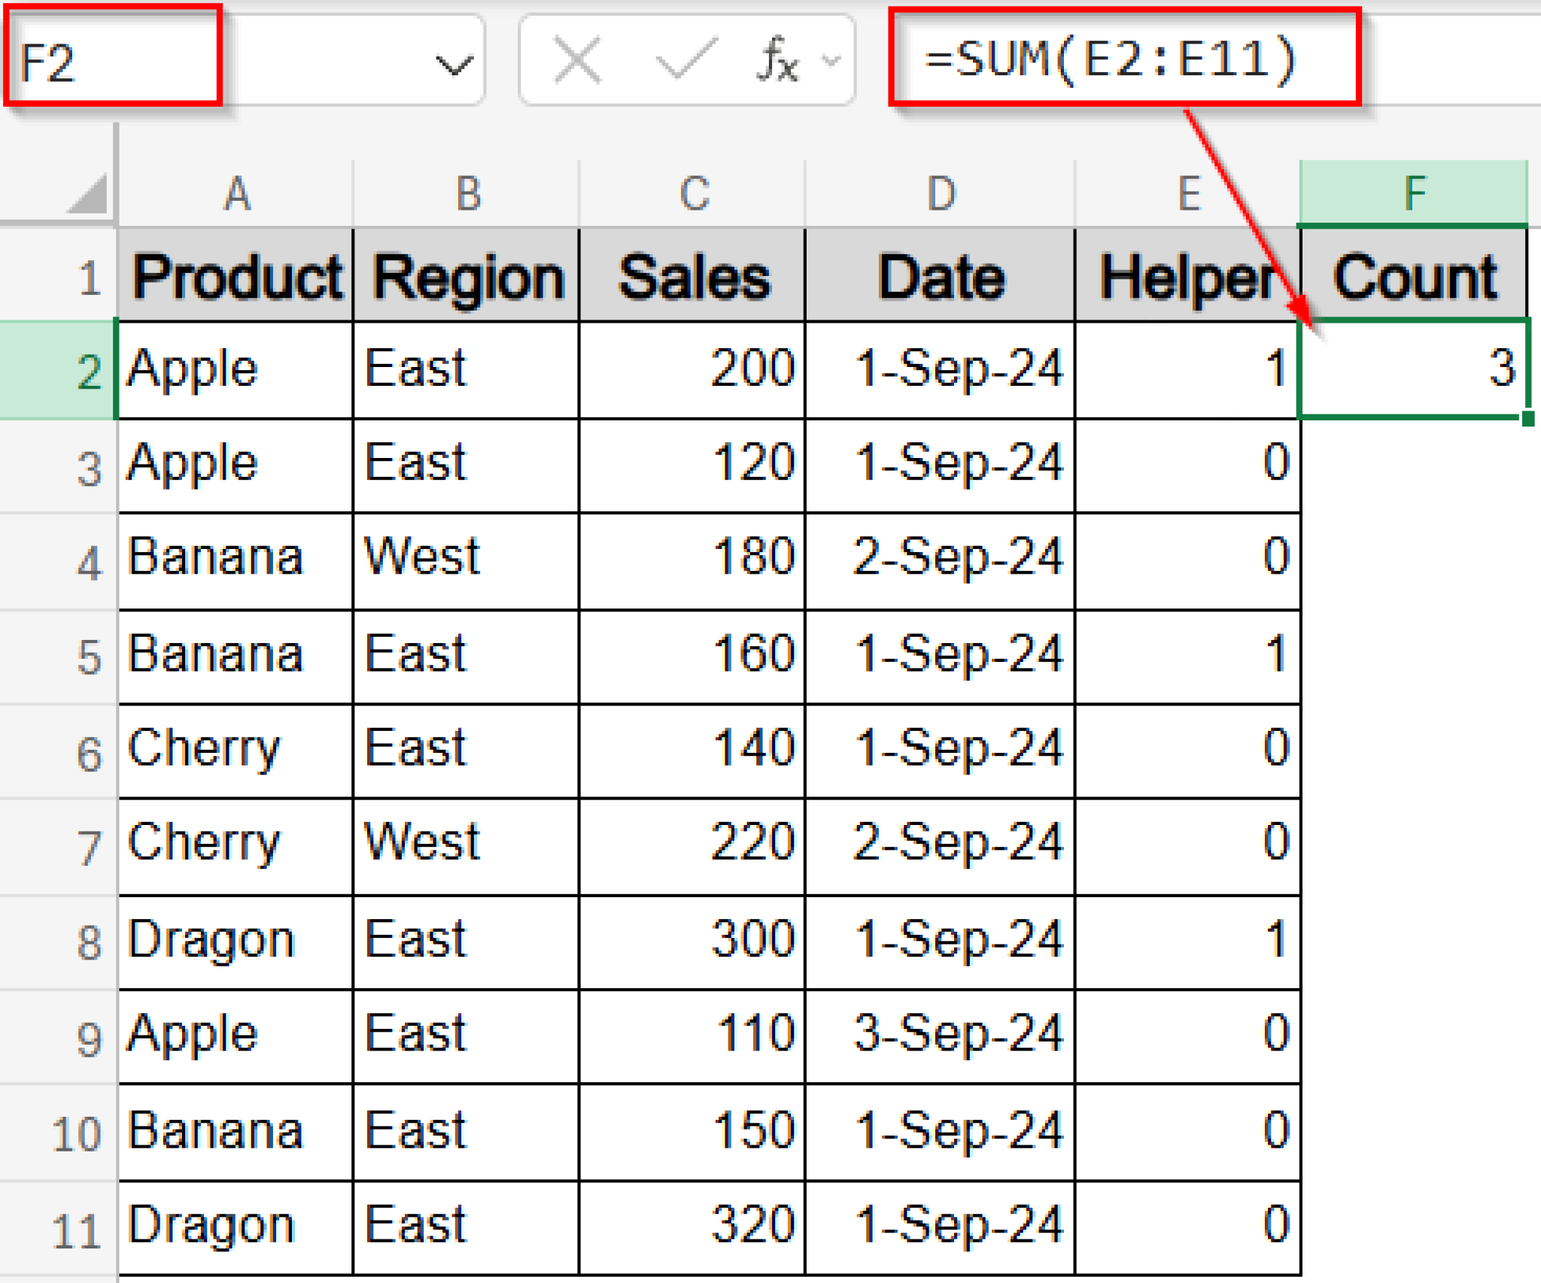The width and height of the screenshot is (1541, 1283).
Task: Select the Helper cell with value 1 in row 5
Action: click(1189, 653)
